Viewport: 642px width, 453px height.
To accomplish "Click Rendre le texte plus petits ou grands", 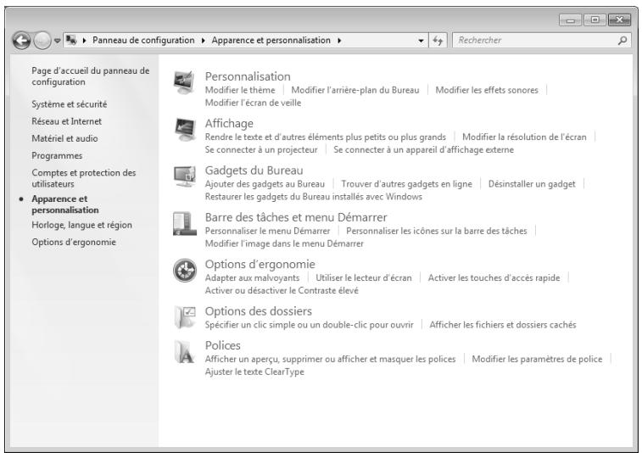I will (326, 137).
